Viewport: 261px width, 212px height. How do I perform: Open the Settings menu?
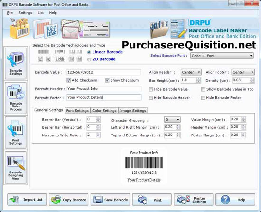pyautogui.click(x=25, y=13)
